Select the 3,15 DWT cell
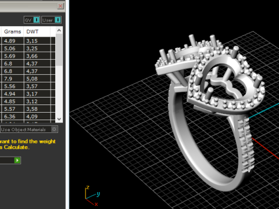Image resolution: width=279 pixels, height=209 pixels. pos(37,41)
